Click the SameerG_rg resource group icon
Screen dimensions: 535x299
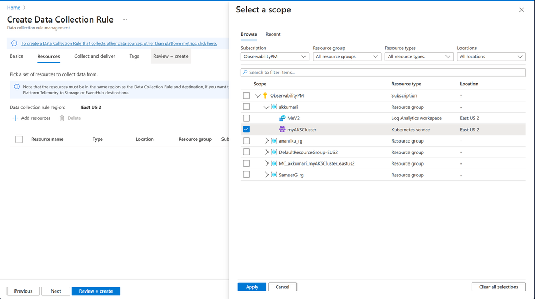pos(274,175)
